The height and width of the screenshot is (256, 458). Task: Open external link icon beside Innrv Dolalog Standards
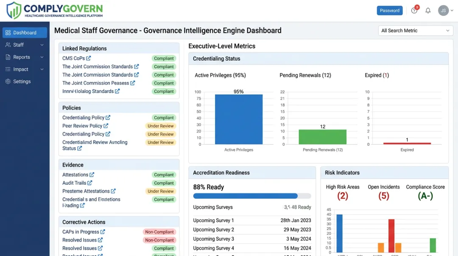(x=117, y=91)
